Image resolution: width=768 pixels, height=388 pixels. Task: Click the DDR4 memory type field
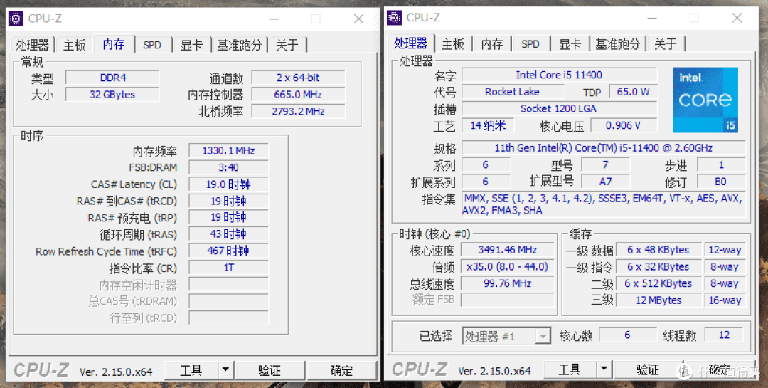112,78
